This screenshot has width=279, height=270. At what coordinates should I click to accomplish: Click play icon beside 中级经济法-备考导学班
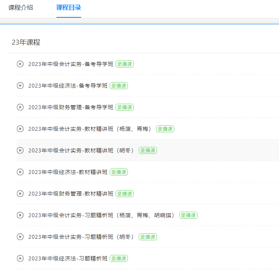pos(20,86)
